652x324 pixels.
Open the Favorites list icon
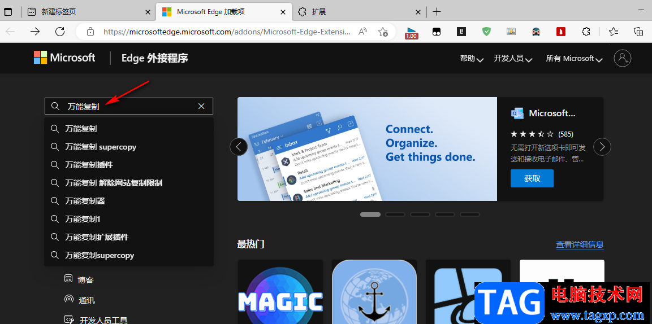click(x=614, y=32)
